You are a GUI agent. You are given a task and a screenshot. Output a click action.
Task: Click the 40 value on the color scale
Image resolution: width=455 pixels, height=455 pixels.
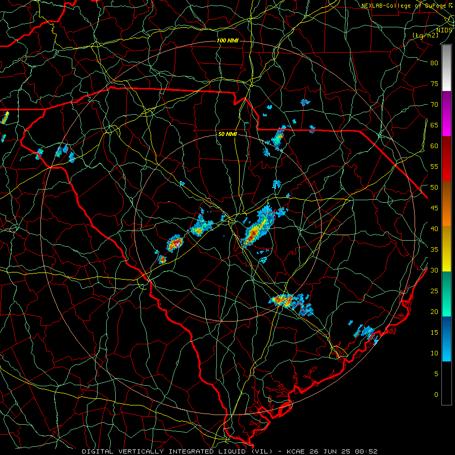(x=434, y=229)
